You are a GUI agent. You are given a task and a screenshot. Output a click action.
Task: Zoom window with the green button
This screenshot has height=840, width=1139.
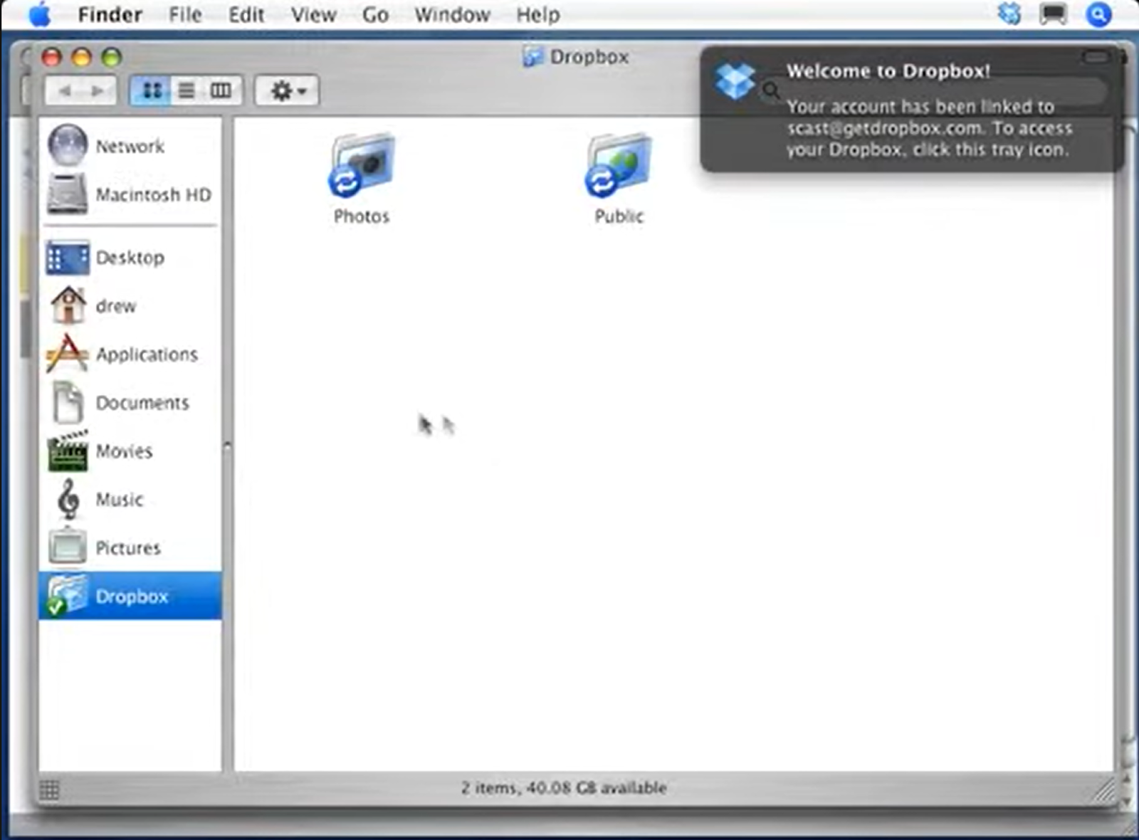point(112,57)
